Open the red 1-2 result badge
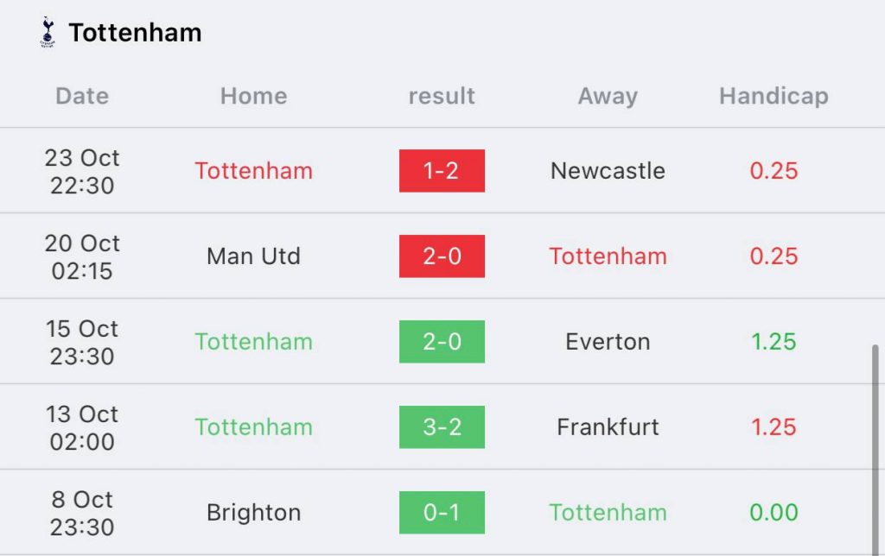 pos(442,171)
